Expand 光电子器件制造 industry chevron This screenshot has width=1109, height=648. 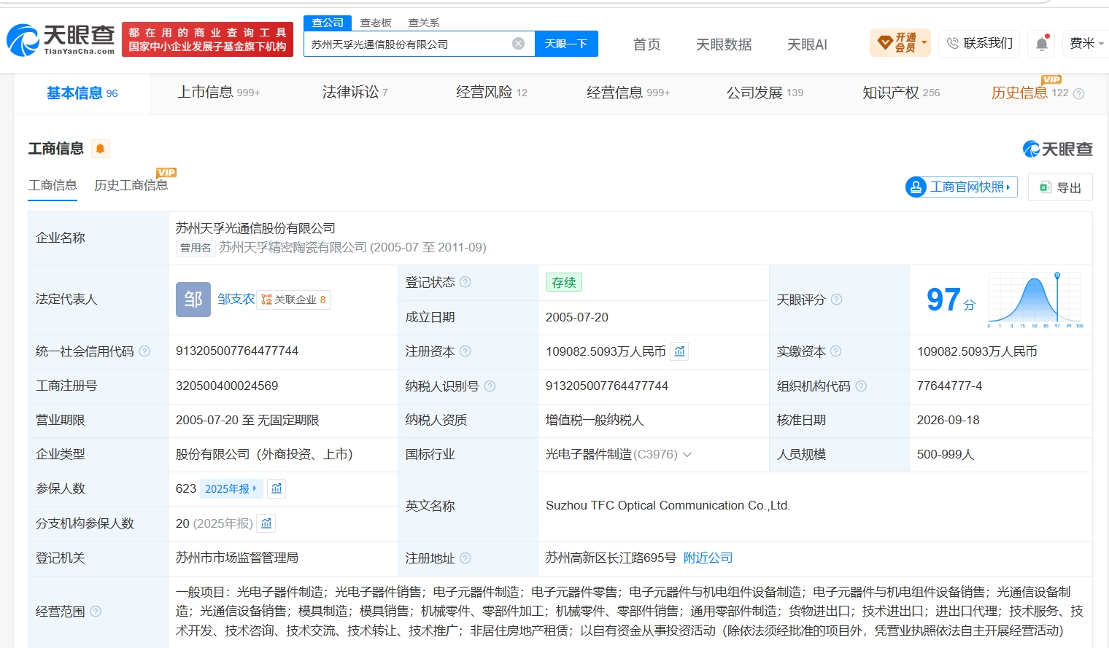tap(687, 455)
